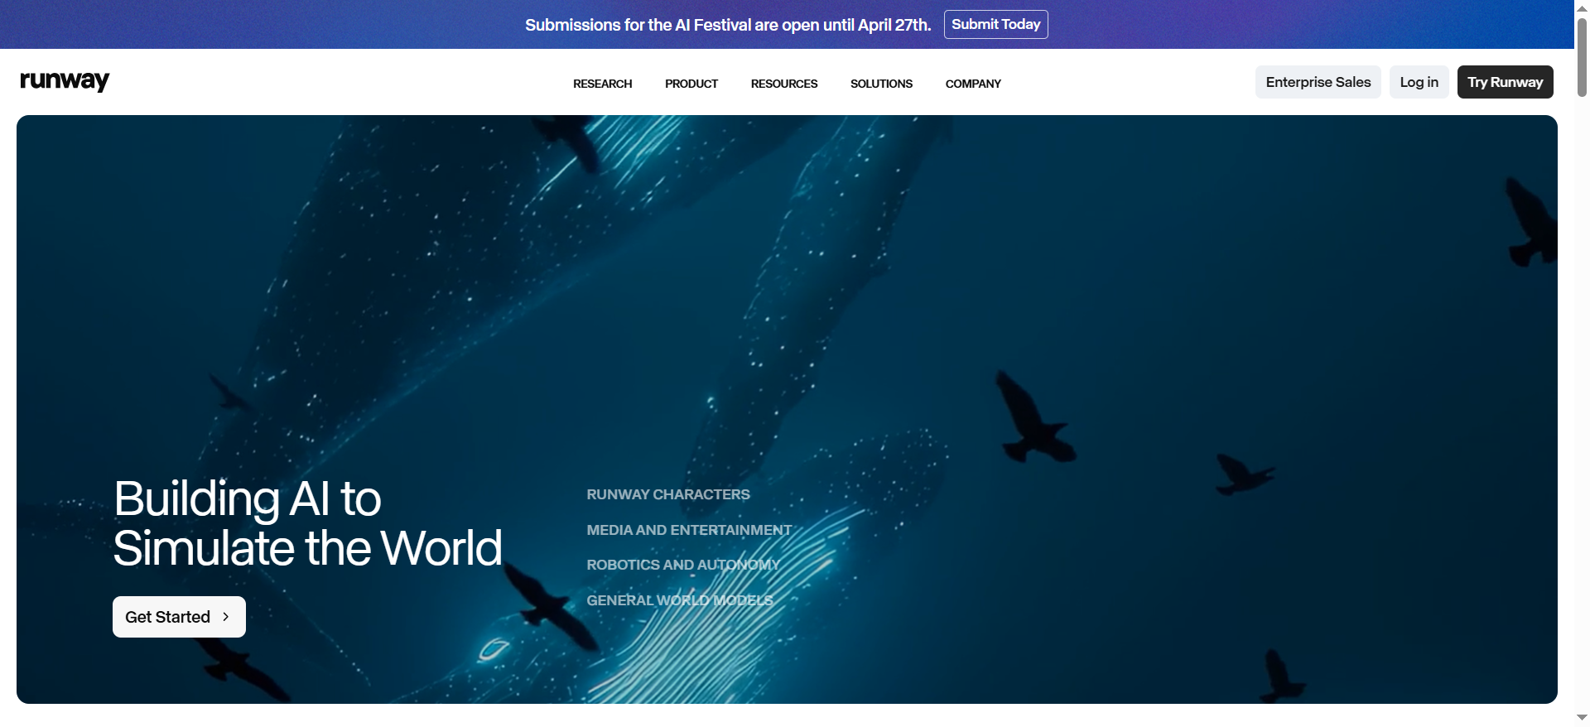
Task: Click Enterprise Sales button
Action: point(1318,82)
